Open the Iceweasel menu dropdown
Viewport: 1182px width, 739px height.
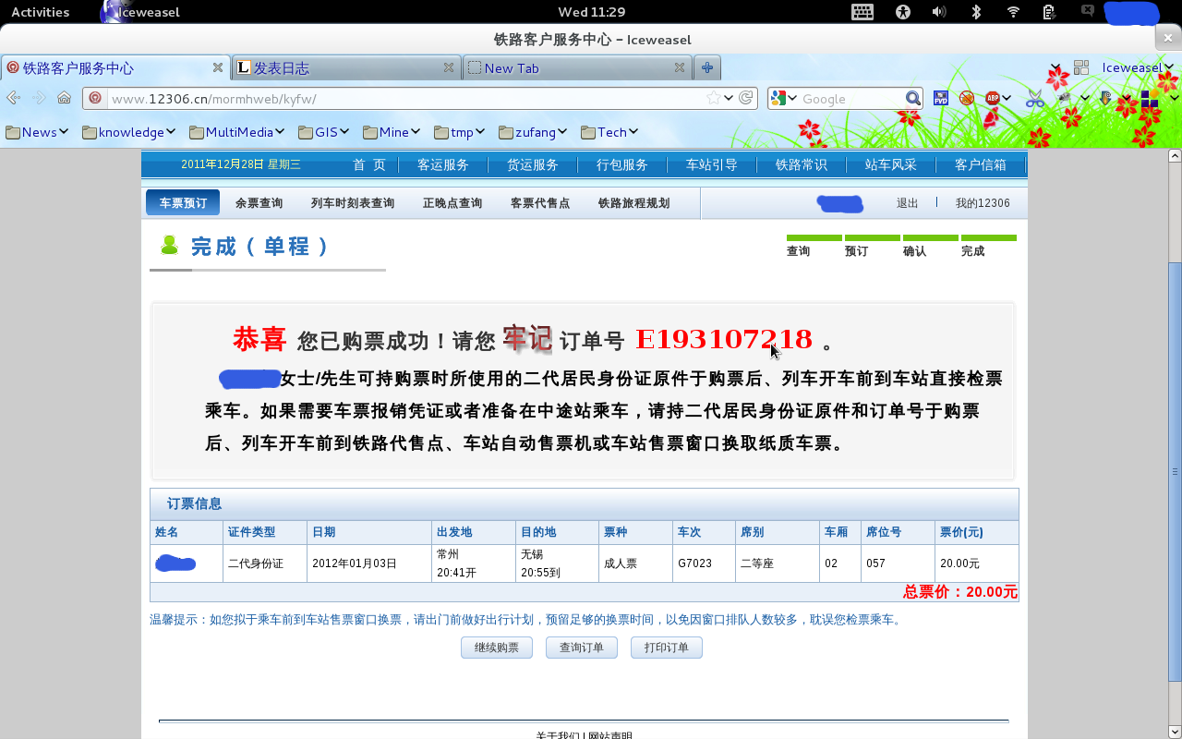point(1137,67)
